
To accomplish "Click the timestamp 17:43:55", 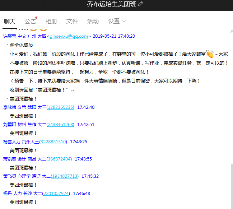I will pyautogui.click(x=83, y=159).
